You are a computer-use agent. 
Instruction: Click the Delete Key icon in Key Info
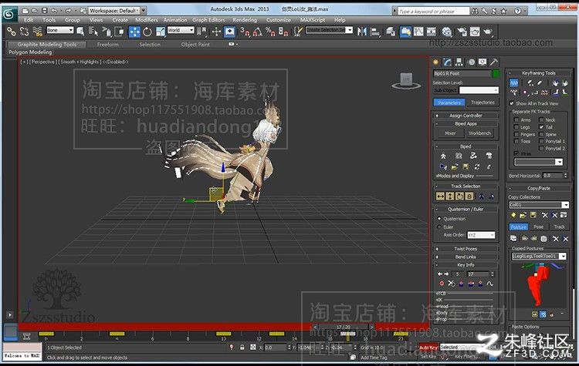(x=452, y=284)
